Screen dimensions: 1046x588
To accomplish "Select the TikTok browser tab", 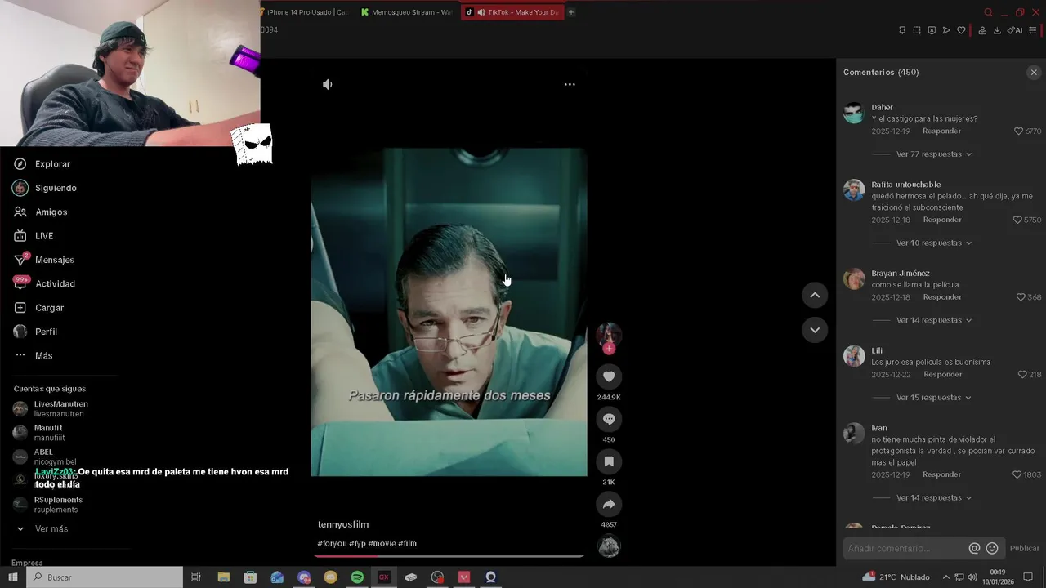I will (512, 12).
